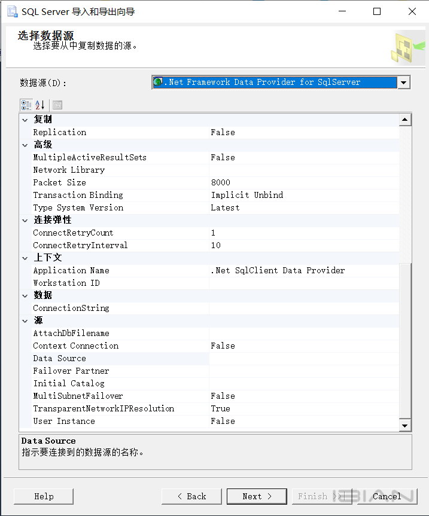Click the scrollbar up arrow in property grid

(x=405, y=120)
